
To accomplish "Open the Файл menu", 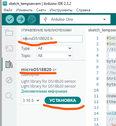I will [8, 10].
